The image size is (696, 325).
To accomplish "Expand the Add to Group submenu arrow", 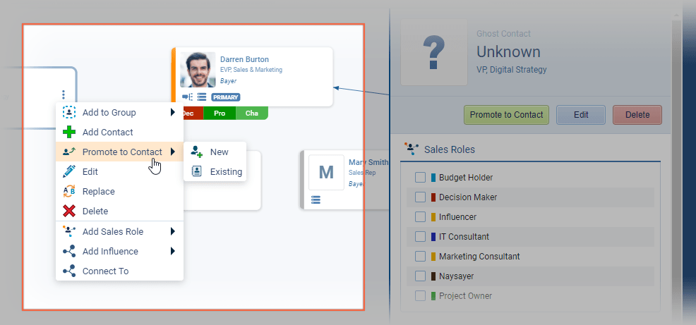I will click(172, 112).
